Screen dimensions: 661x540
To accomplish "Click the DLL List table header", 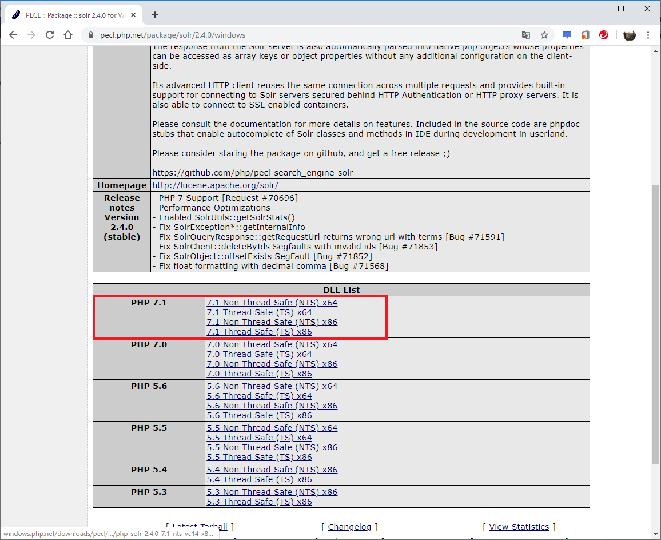I will (x=341, y=290).
